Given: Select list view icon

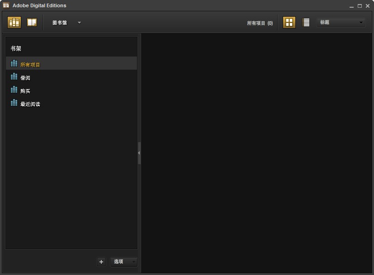Looking at the screenshot, I should pos(306,23).
